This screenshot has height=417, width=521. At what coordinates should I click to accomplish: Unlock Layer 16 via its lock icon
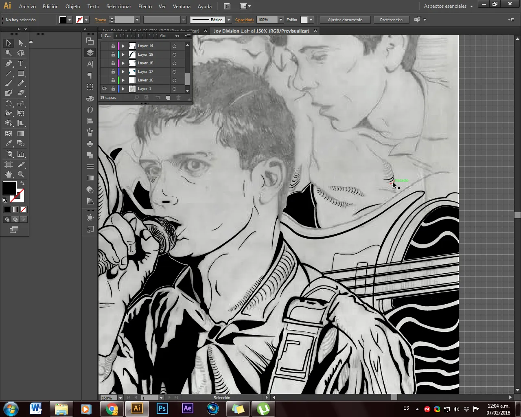113,80
